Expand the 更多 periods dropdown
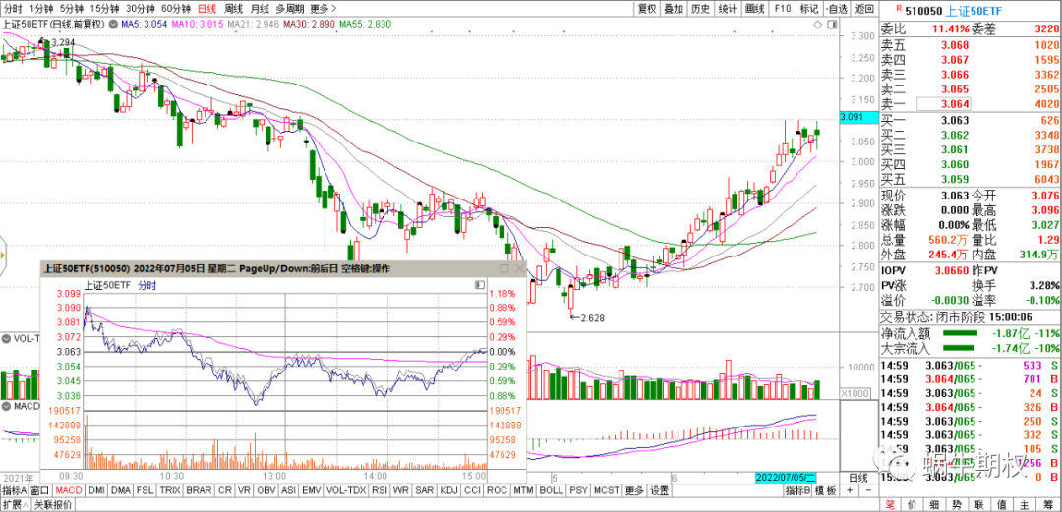Viewport: 1062px width, 512px height. [320, 8]
